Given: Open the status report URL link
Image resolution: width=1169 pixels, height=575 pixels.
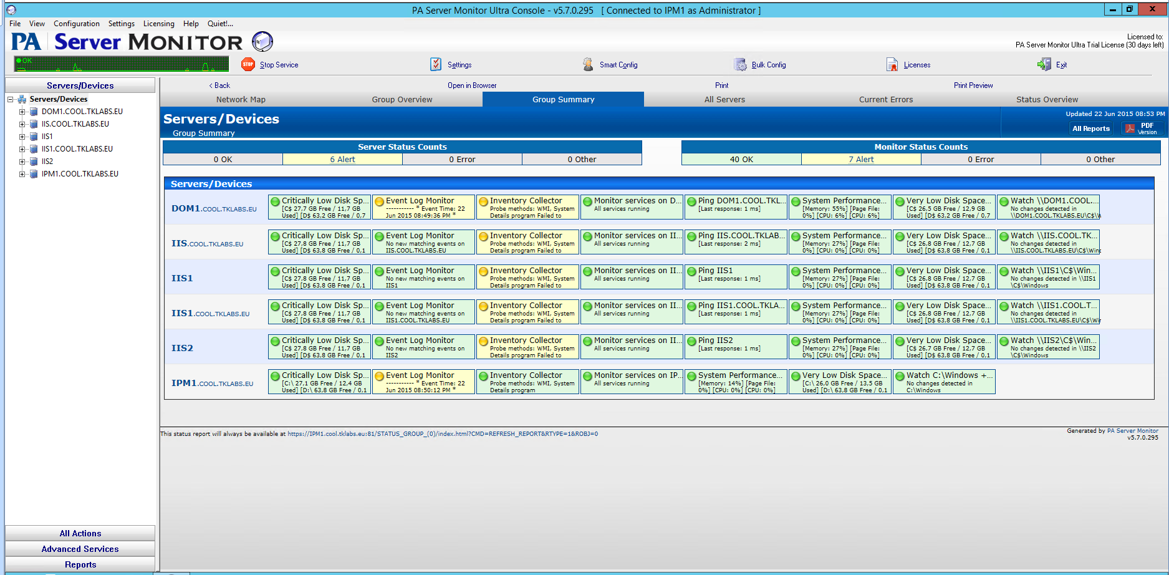Looking at the screenshot, I should coord(442,434).
